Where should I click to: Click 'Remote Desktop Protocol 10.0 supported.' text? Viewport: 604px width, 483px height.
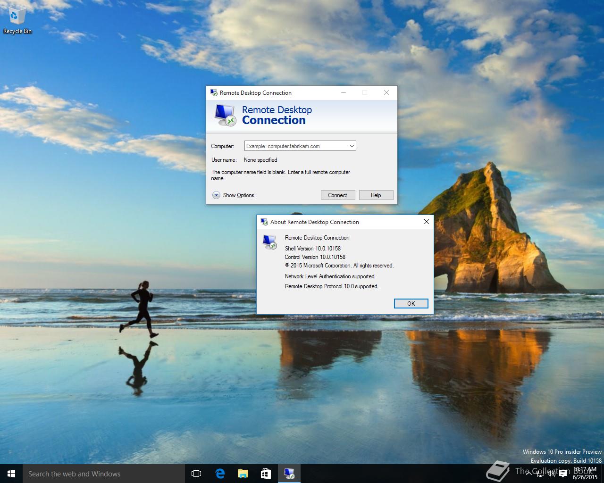332,286
